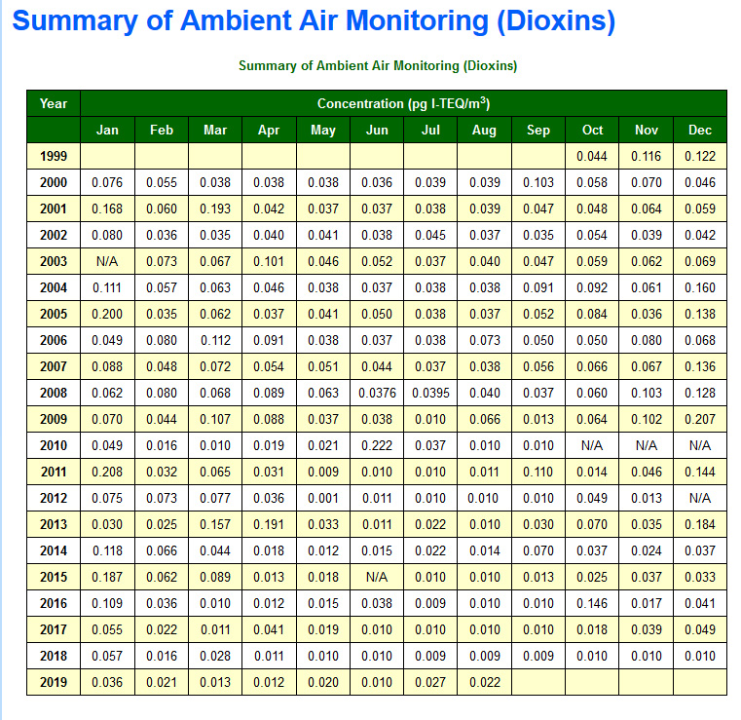The image size is (741, 720).
Task: Select the N/A cell in 2015 June
Action: (x=377, y=577)
